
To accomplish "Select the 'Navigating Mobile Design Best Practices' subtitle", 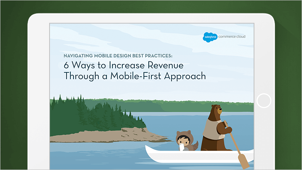I will (118, 55).
